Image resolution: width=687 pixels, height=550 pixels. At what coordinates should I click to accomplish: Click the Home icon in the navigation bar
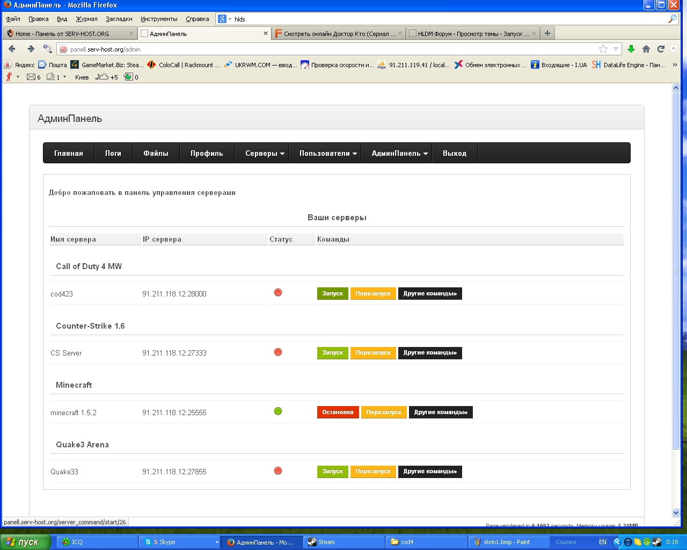pos(646,49)
